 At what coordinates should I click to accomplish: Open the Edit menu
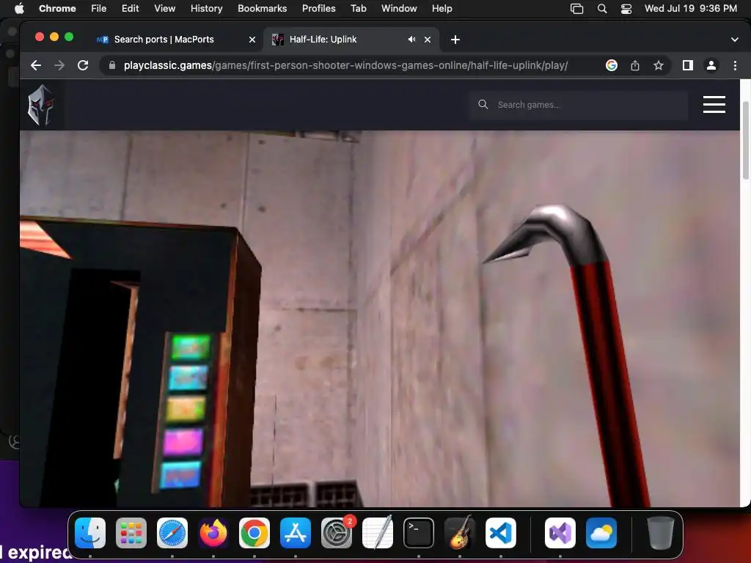point(130,9)
